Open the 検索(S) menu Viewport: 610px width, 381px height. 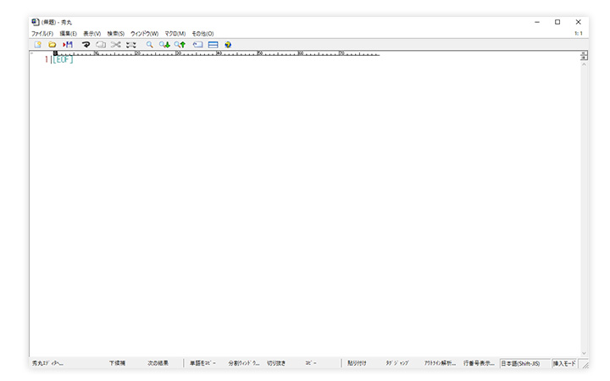click(x=115, y=33)
